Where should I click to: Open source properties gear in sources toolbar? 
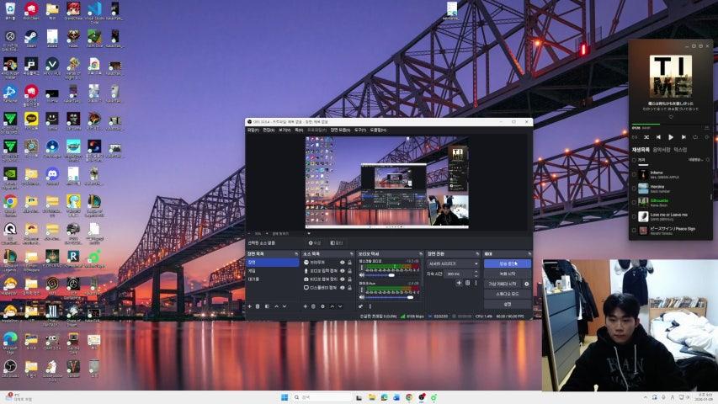coord(322,306)
